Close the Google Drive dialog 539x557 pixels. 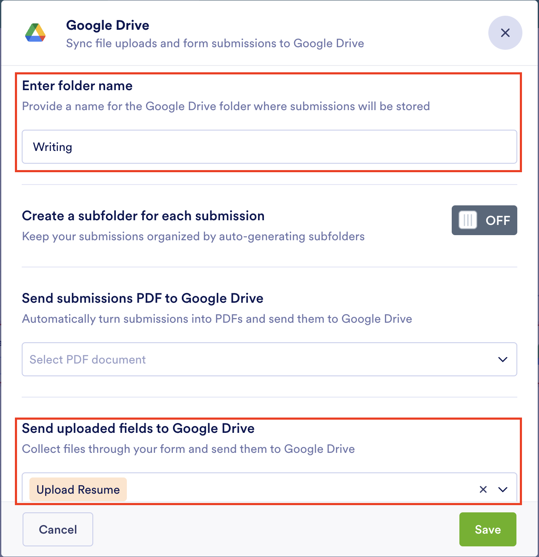(x=505, y=33)
